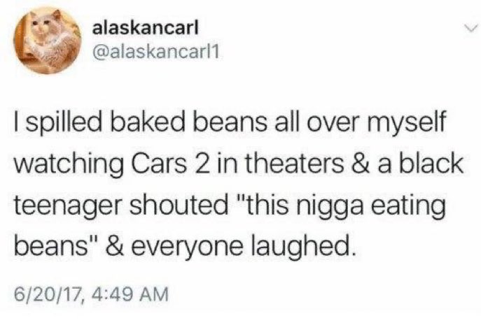Select the word "shouted" in the tweet
The image size is (481, 332).
(x=179, y=204)
